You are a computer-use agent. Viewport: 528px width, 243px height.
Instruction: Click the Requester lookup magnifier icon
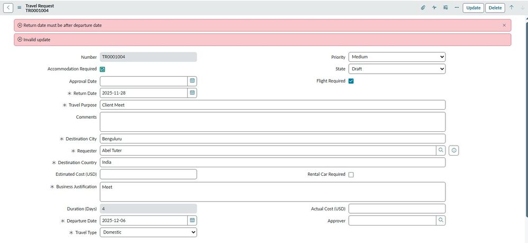point(440,150)
